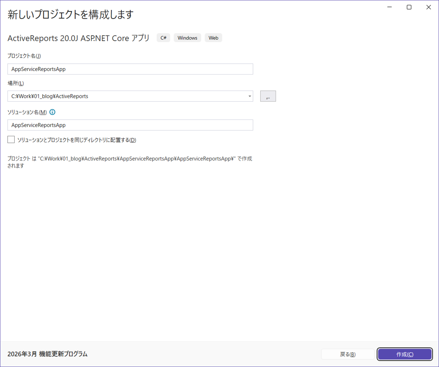Image resolution: width=439 pixels, height=367 pixels.
Task: Click the project name input field
Action: pos(130,69)
